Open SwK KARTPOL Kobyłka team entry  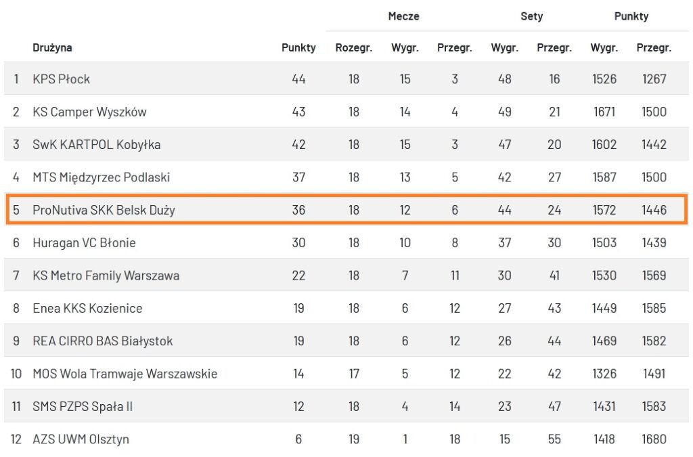(x=96, y=145)
